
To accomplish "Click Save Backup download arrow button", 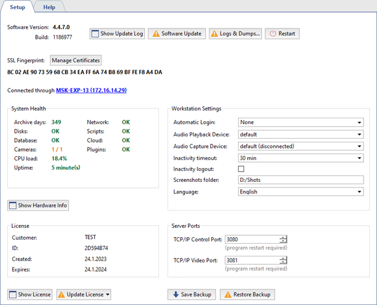I will click(x=192, y=294).
